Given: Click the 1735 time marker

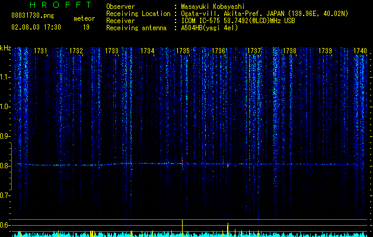Looking at the screenshot, I should [183, 51].
